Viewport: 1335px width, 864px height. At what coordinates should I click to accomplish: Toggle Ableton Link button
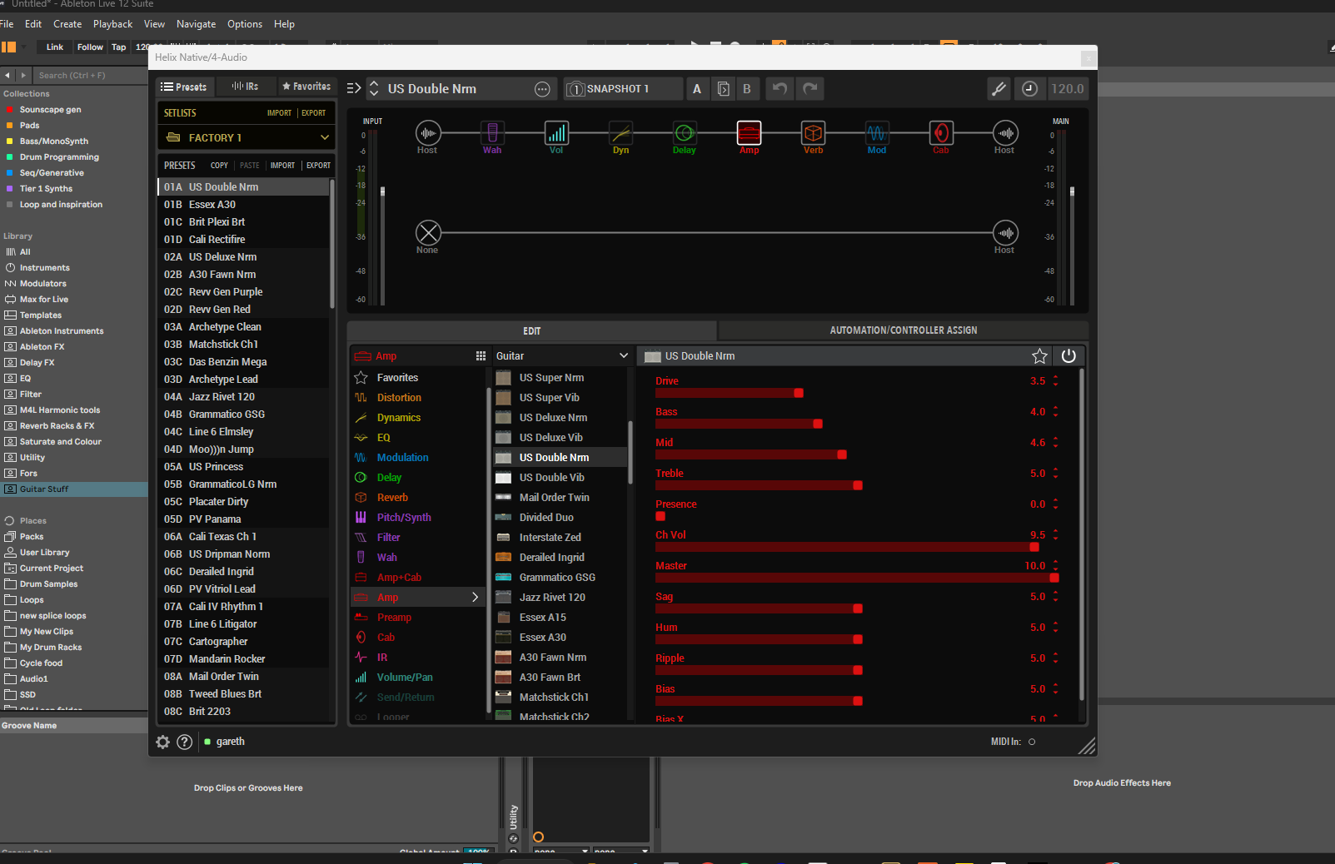tap(55, 47)
